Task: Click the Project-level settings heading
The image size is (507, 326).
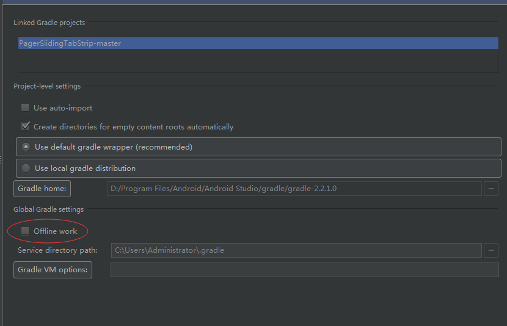Action: pyautogui.click(x=47, y=86)
